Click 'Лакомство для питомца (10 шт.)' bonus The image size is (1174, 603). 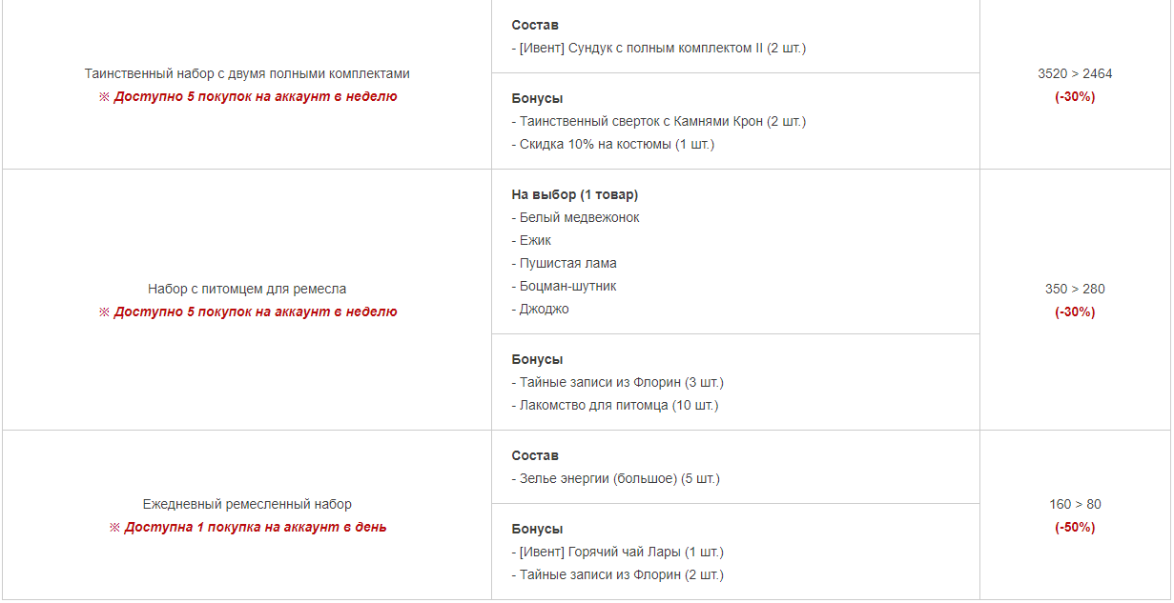coord(615,405)
